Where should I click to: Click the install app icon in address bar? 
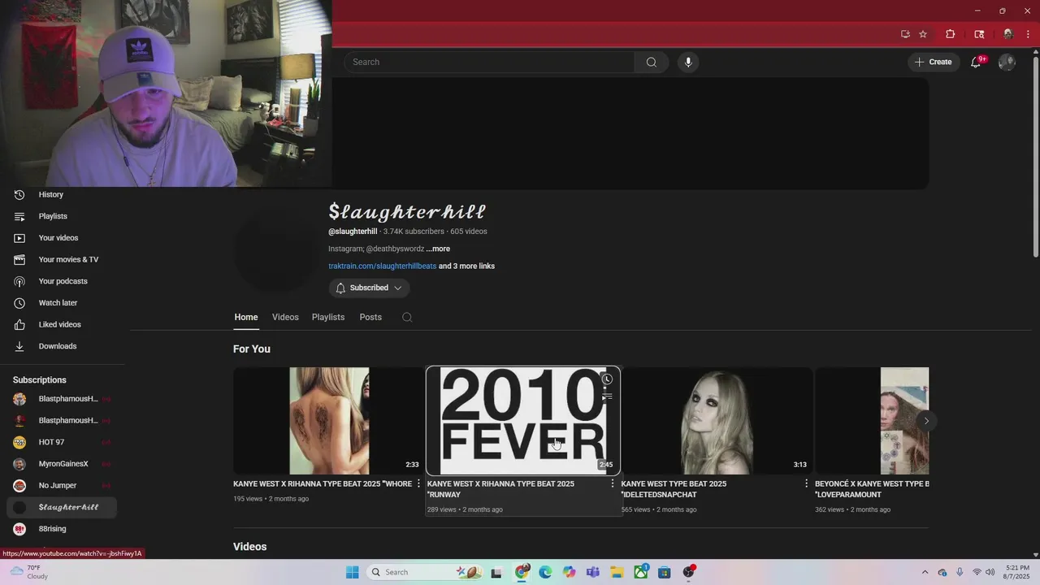coord(905,34)
